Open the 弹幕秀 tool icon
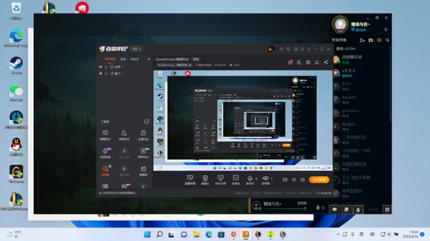Viewport: 430px width, 241px height. 143,171
